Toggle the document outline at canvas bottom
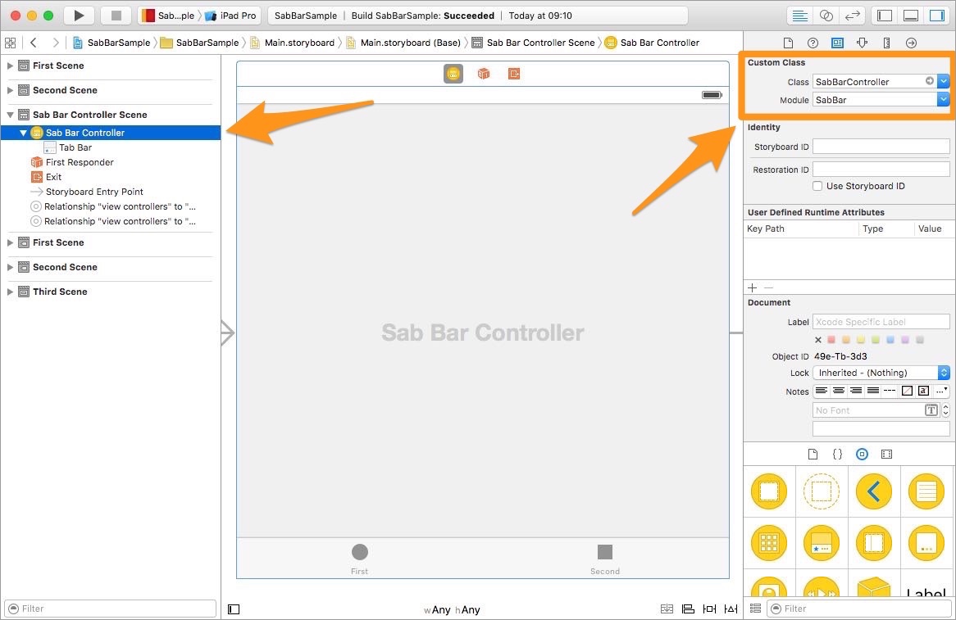The width and height of the screenshot is (956, 620). (234, 609)
